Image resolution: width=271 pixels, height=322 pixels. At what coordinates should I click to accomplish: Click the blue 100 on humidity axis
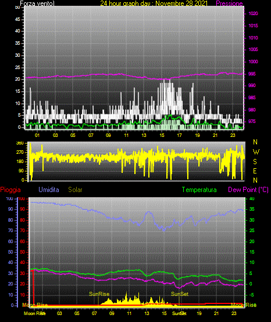pyautogui.click(x=9, y=199)
